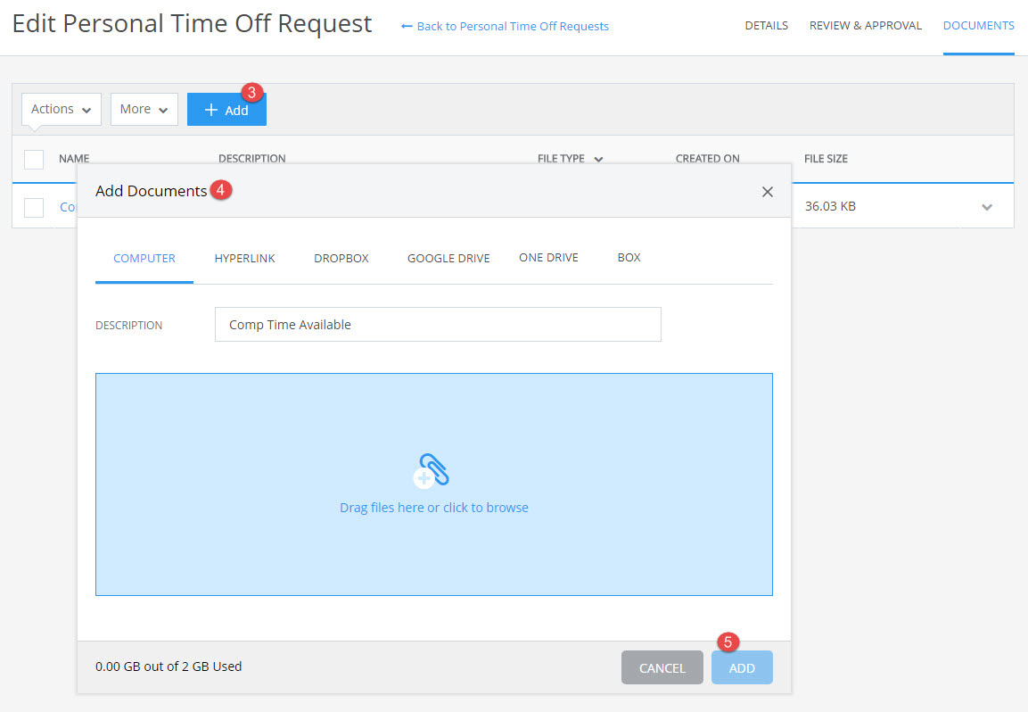Image resolution: width=1028 pixels, height=712 pixels.
Task: Expand the document row options chevron
Action: click(x=986, y=206)
